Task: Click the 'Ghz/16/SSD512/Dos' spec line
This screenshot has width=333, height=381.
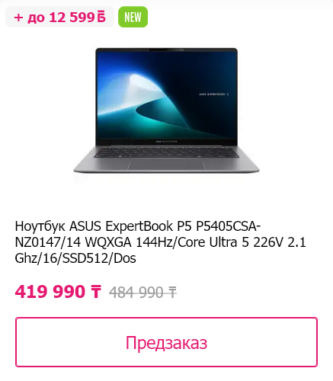Action: coord(75,258)
